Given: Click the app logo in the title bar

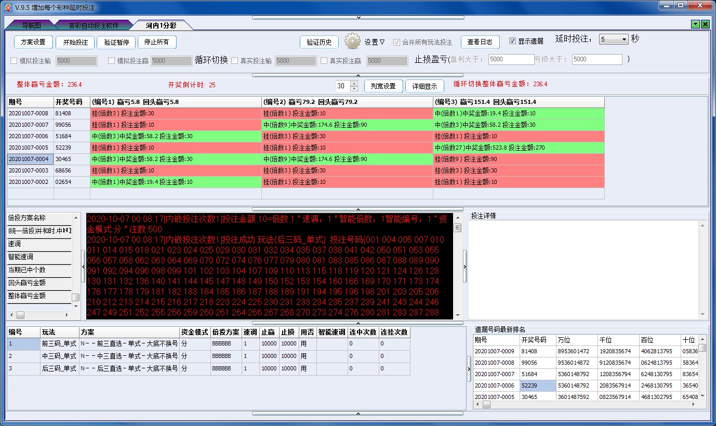Looking at the screenshot, I should pos(7,7).
